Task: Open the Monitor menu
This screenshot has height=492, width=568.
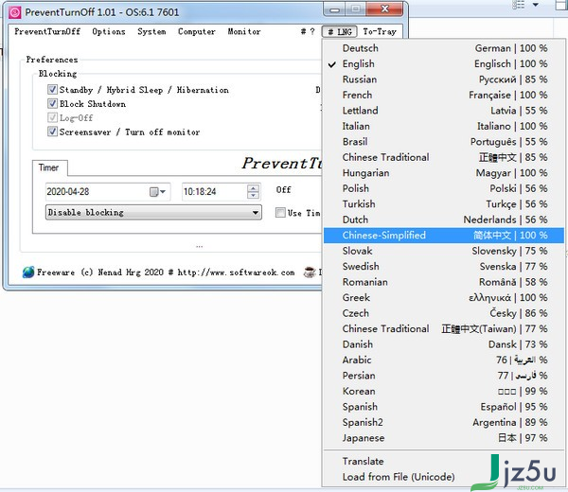Action: point(244,31)
